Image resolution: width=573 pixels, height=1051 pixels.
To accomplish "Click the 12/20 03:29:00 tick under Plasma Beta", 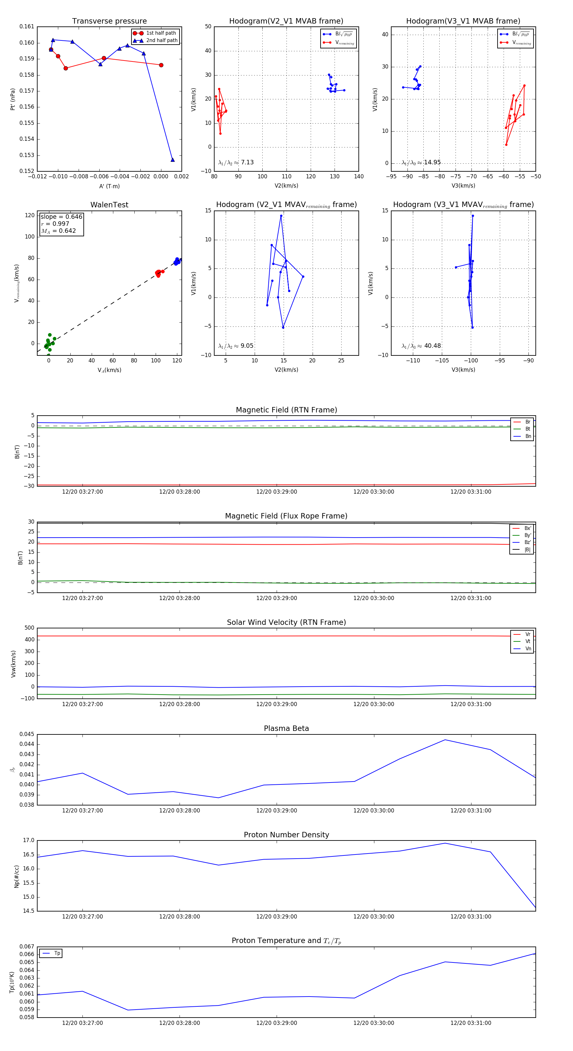I will (x=277, y=811).
